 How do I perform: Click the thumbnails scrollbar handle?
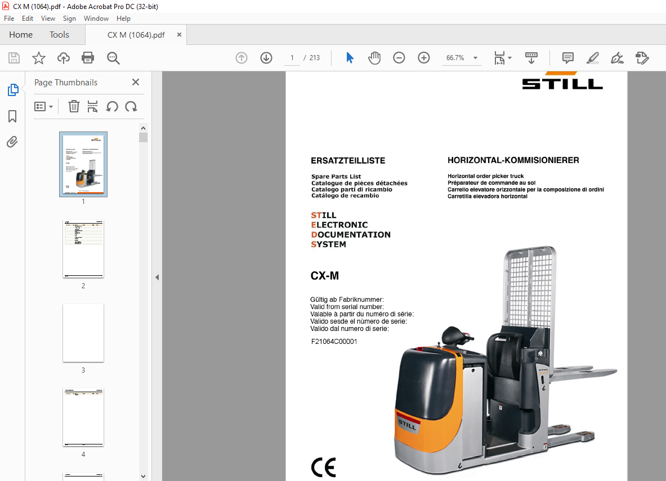pos(143,137)
